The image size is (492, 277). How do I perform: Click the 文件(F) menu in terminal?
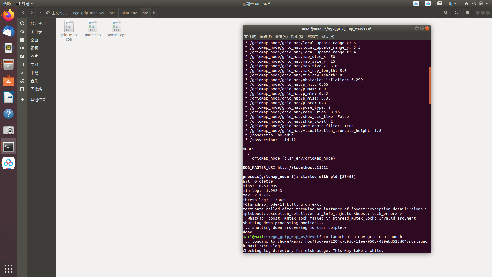pyautogui.click(x=250, y=36)
